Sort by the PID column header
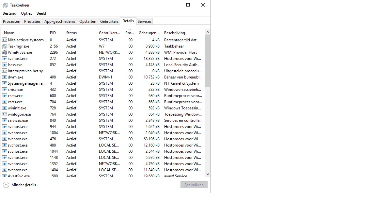This screenshot has width=376, height=211. click(56, 33)
